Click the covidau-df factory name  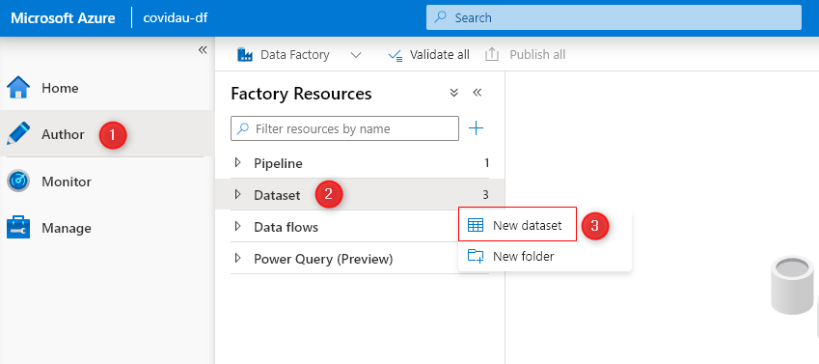click(176, 17)
